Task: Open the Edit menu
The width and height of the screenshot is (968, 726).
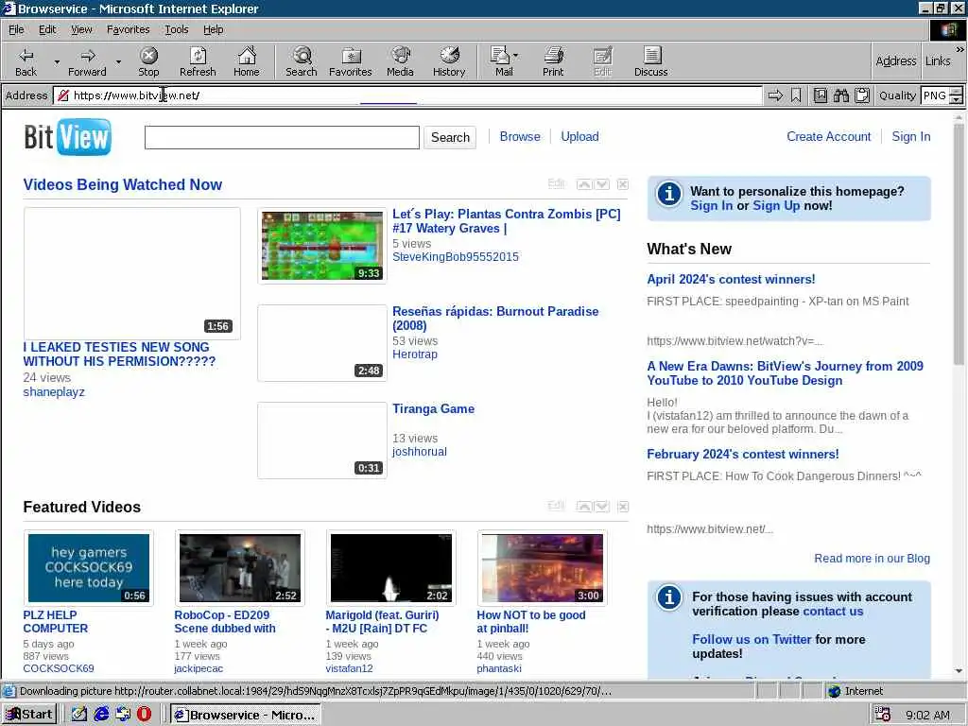Action: coord(47,29)
